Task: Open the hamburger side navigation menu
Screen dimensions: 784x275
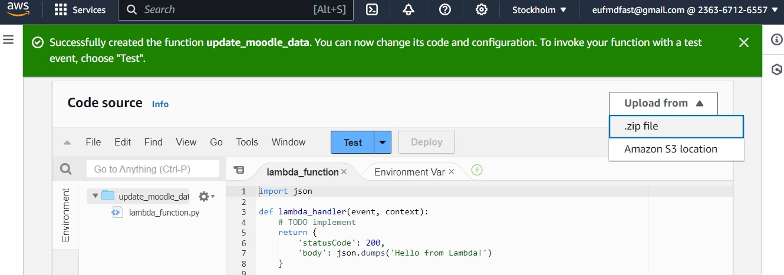Action: pos(8,39)
